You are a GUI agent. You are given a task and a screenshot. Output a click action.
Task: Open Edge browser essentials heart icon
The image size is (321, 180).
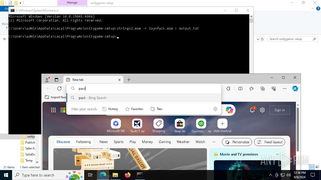(274, 88)
